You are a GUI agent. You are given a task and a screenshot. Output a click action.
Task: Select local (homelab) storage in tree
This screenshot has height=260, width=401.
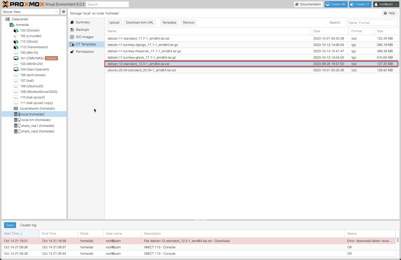tap(34, 114)
